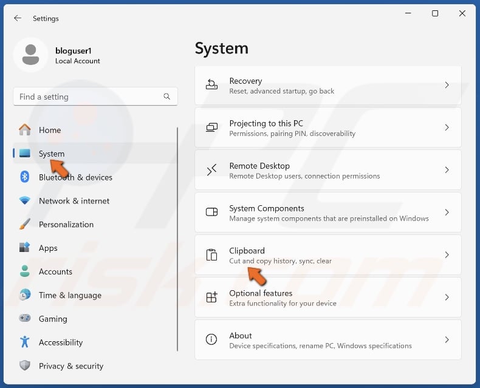Click the Time & language globe icon
This screenshot has height=388, width=480.
point(25,294)
